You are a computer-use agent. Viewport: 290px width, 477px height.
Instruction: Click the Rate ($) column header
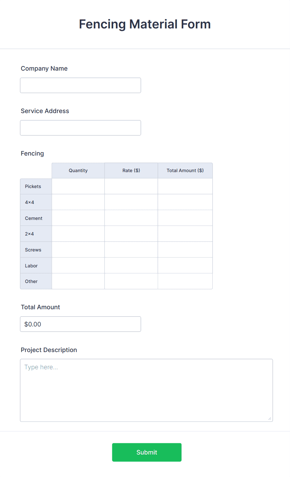(131, 170)
